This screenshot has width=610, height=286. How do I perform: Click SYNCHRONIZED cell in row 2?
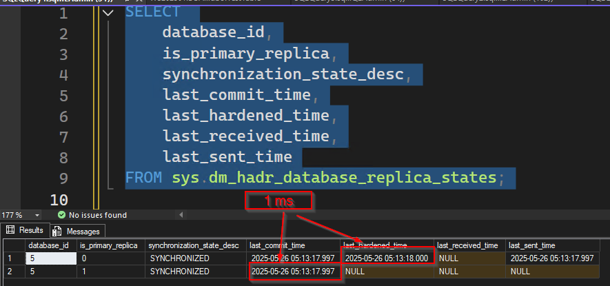196,272
